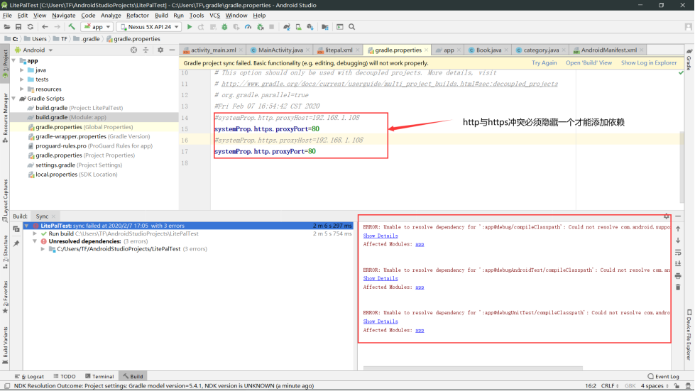This screenshot has height=391, width=695.
Task: Click Open 'Build' View link
Action: tap(589, 63)
